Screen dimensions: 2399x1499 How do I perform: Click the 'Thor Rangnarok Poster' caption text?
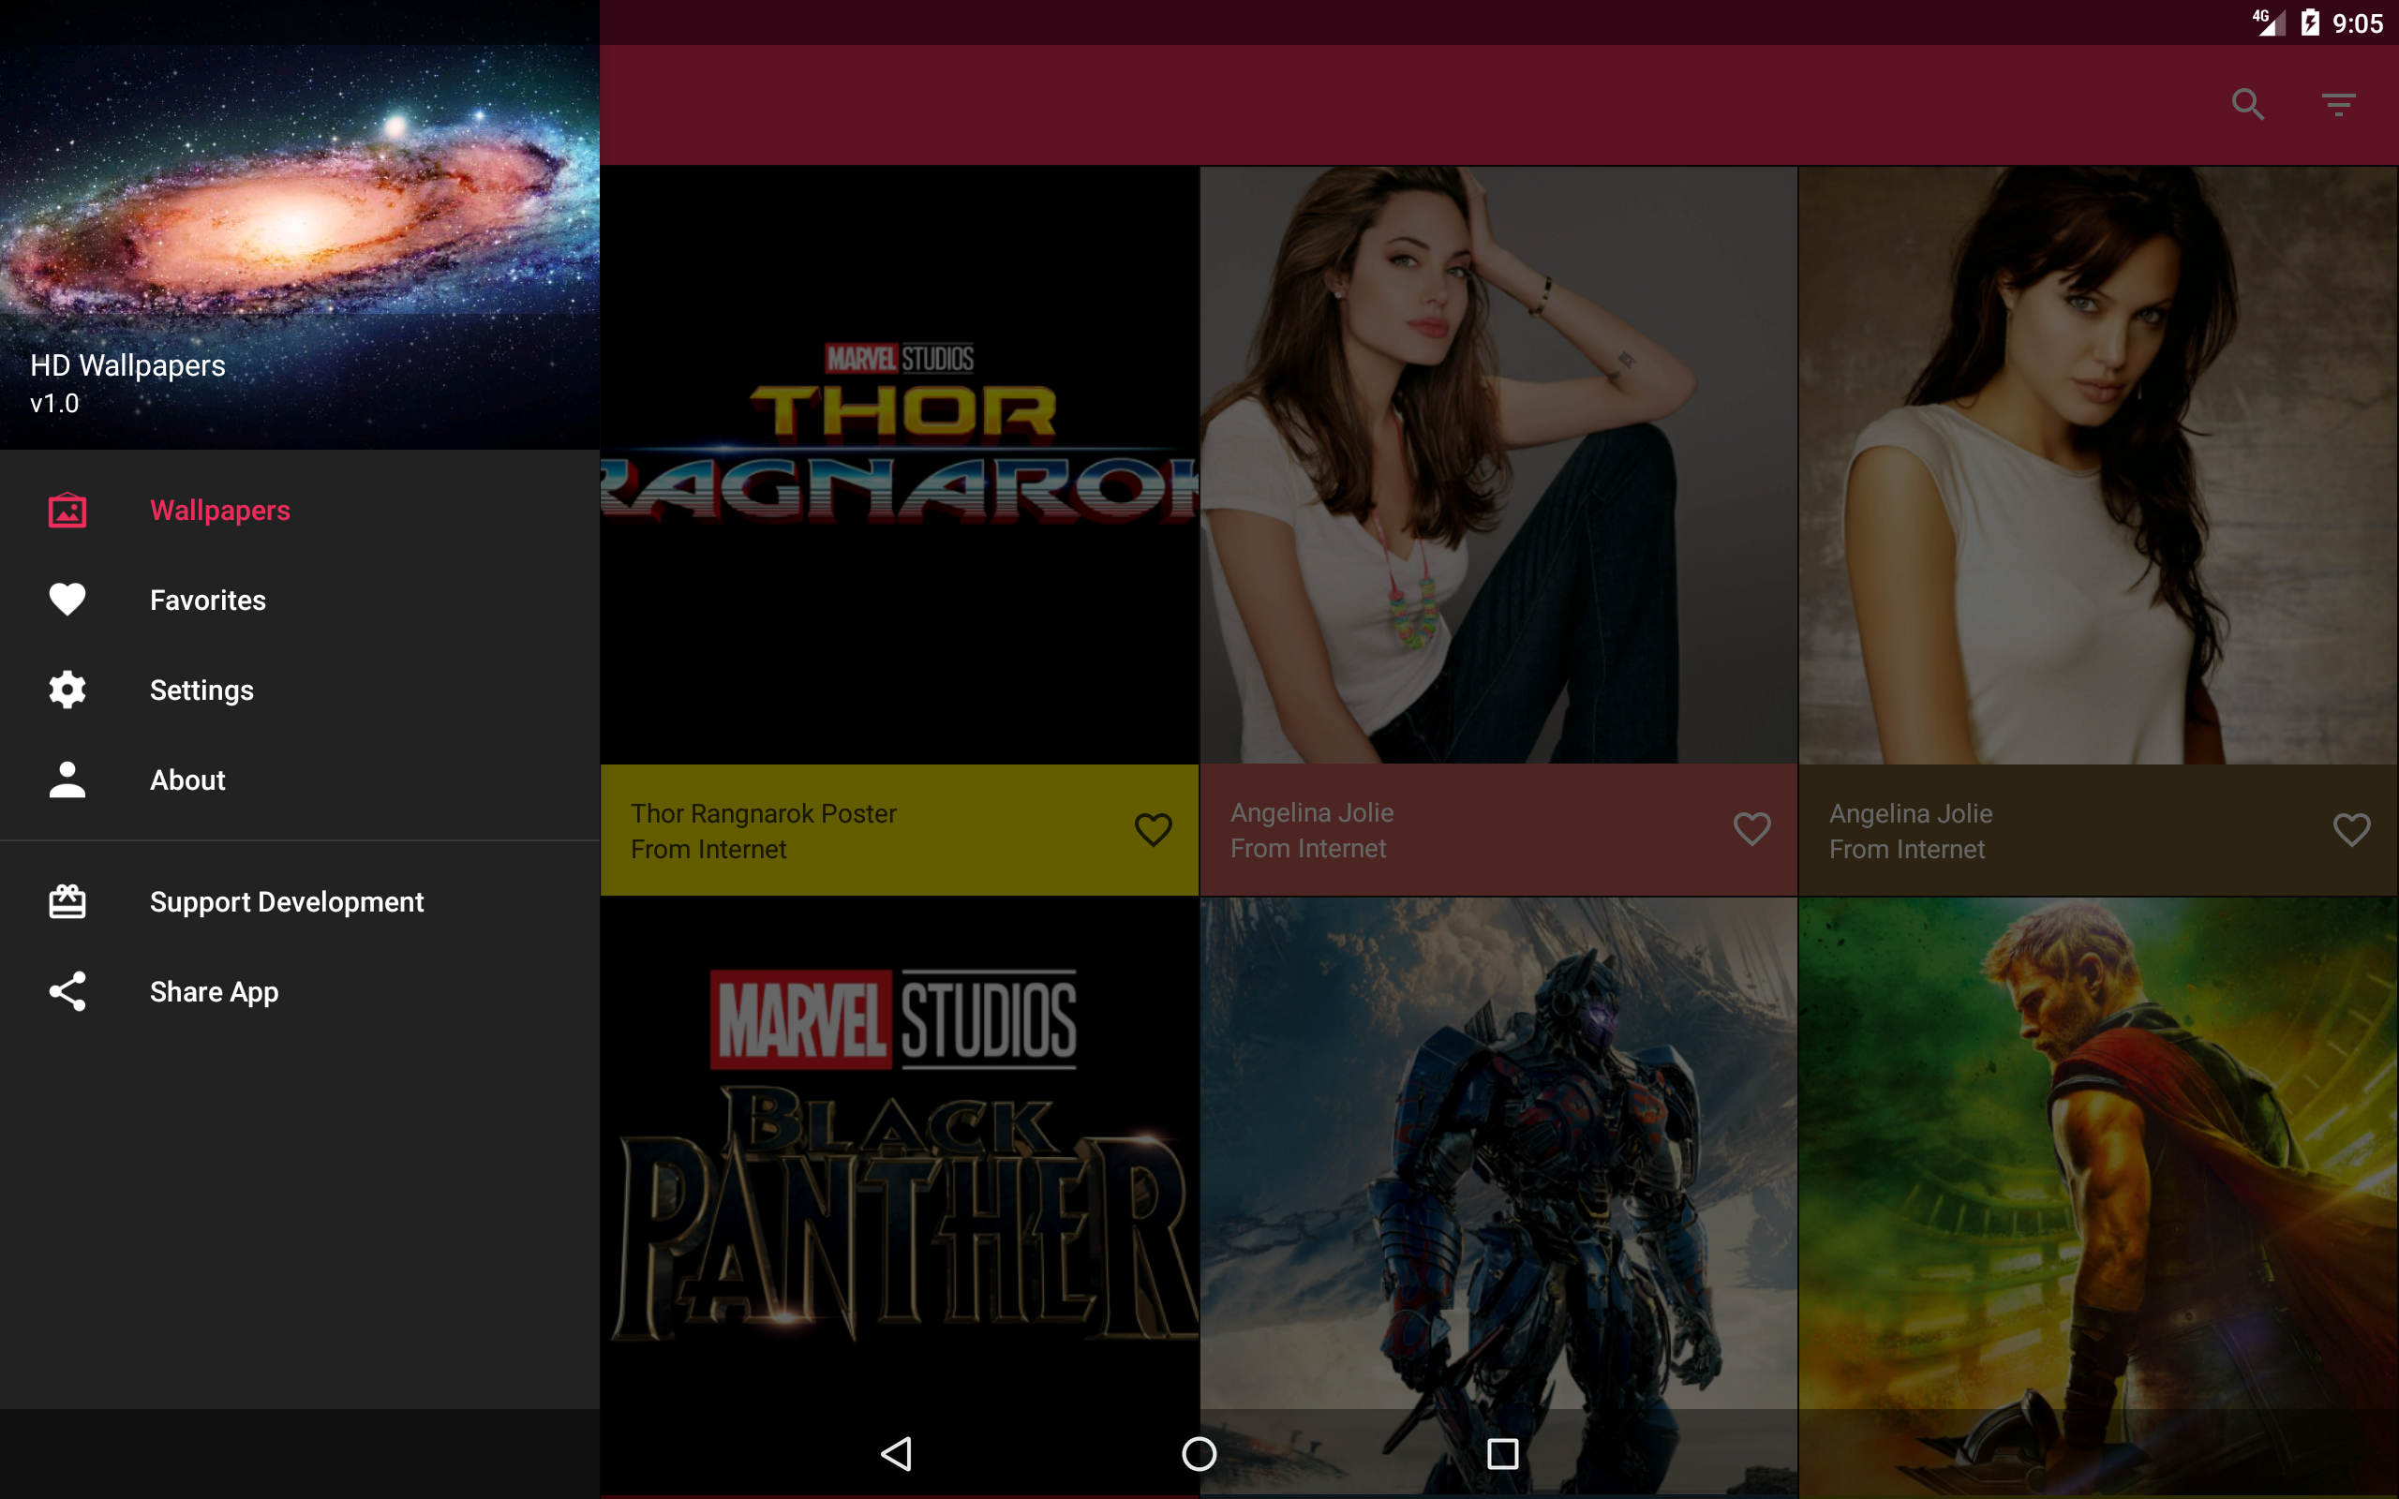pos(764,814)
